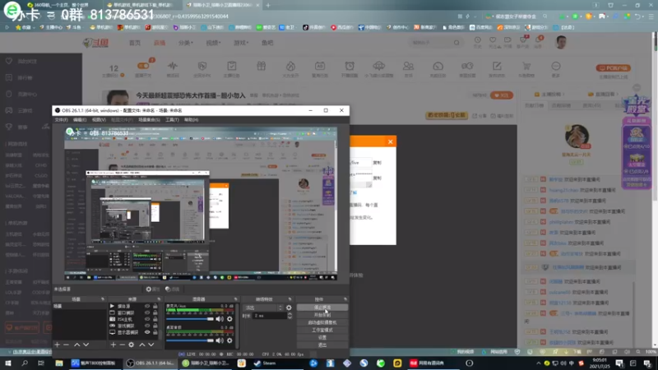The height and width of the screenshot is (370, 658).
Task: Open the OBS Edit menu
Action: [80, 119]
